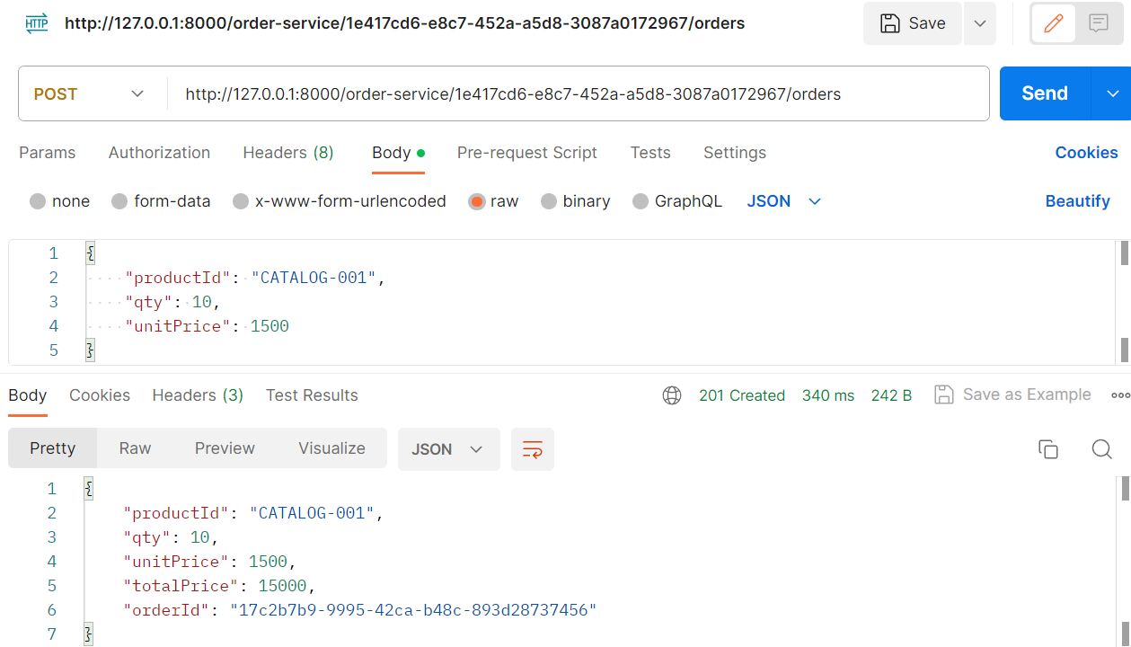Click the "qty": 10 line in request editor
The height and width of the screenshot is (647, 1131).
click(172, 302)
